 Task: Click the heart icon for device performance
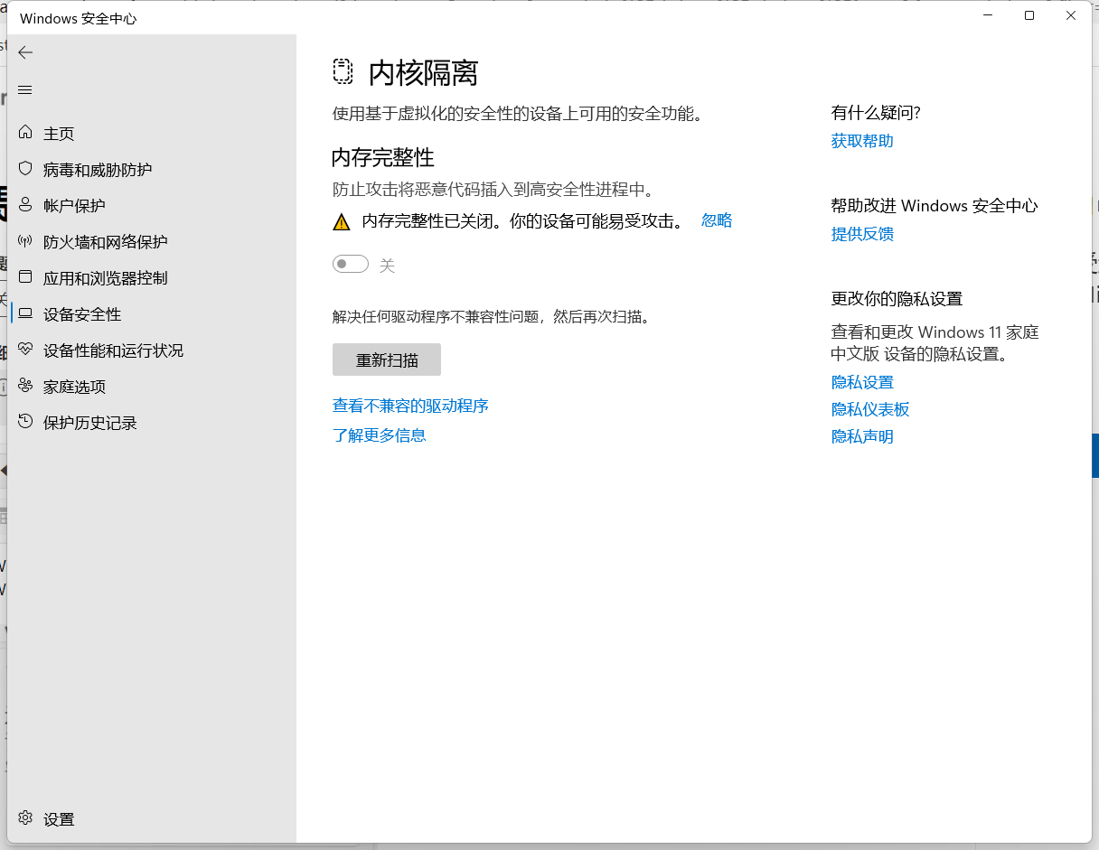pyautogui.click(x=25, y=350)
